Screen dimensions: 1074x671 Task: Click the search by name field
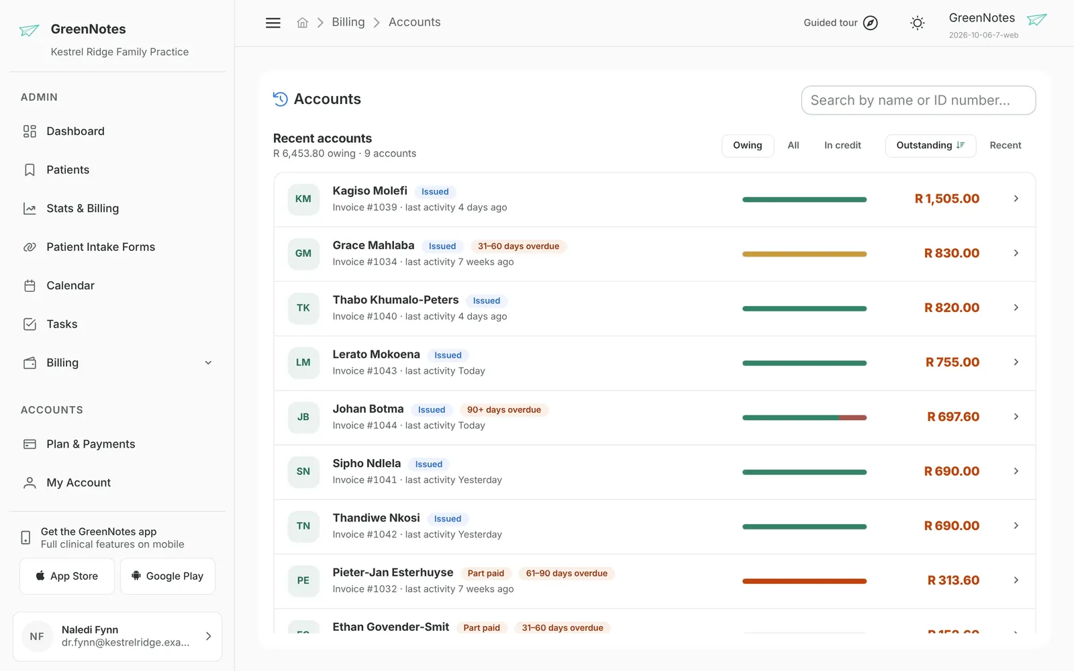(918, 100)
